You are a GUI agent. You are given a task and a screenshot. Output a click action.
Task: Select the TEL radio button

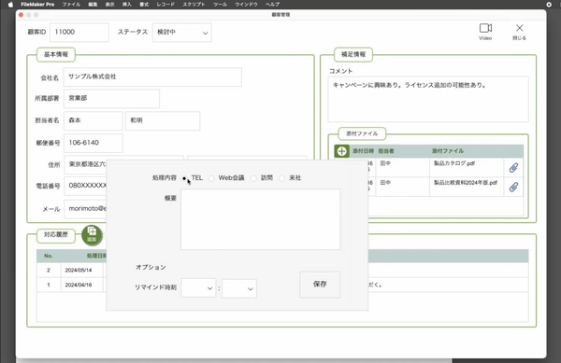click(184, 178)
